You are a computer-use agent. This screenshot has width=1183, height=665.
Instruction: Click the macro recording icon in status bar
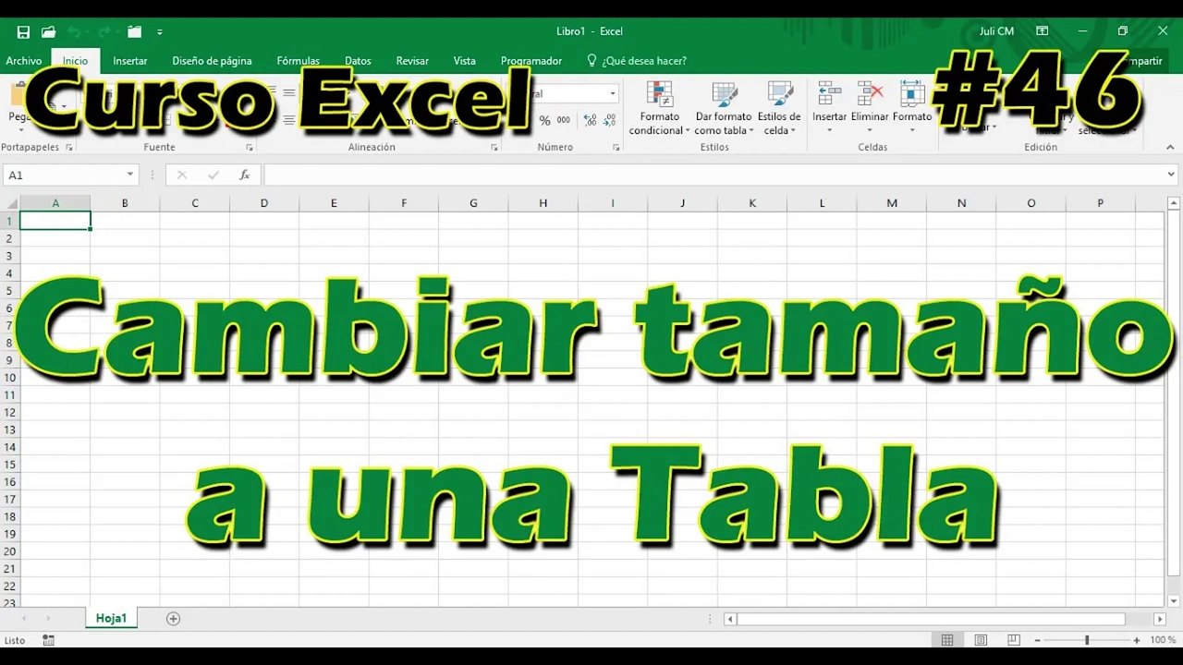49,640
